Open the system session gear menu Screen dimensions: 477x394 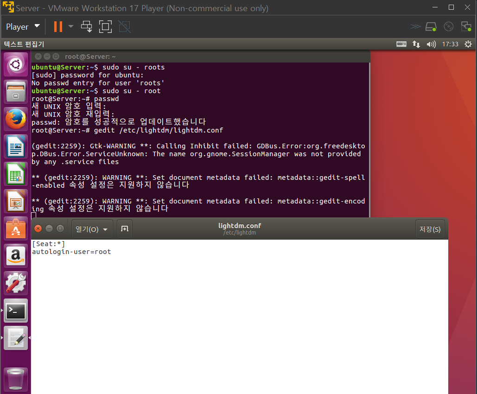click(x=468, y=44)
